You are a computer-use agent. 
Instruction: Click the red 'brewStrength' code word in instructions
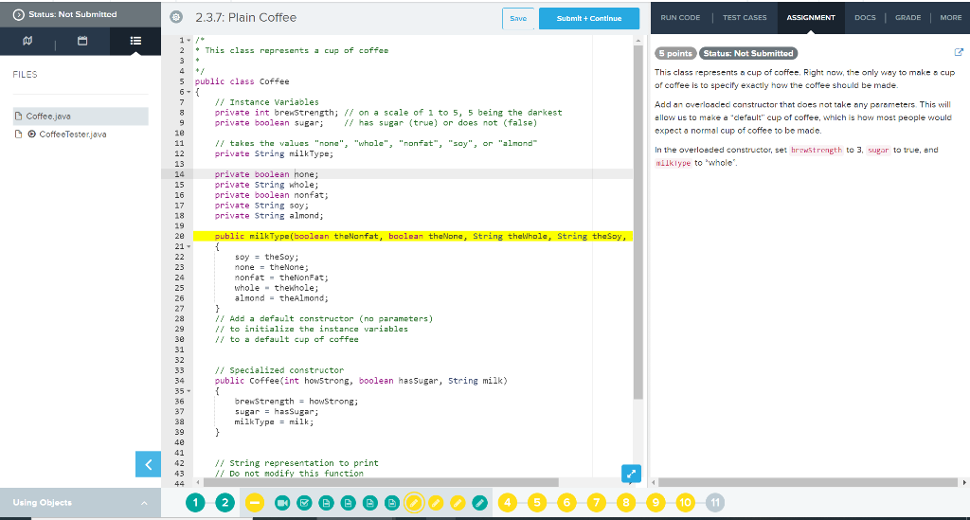click(817, 151)
